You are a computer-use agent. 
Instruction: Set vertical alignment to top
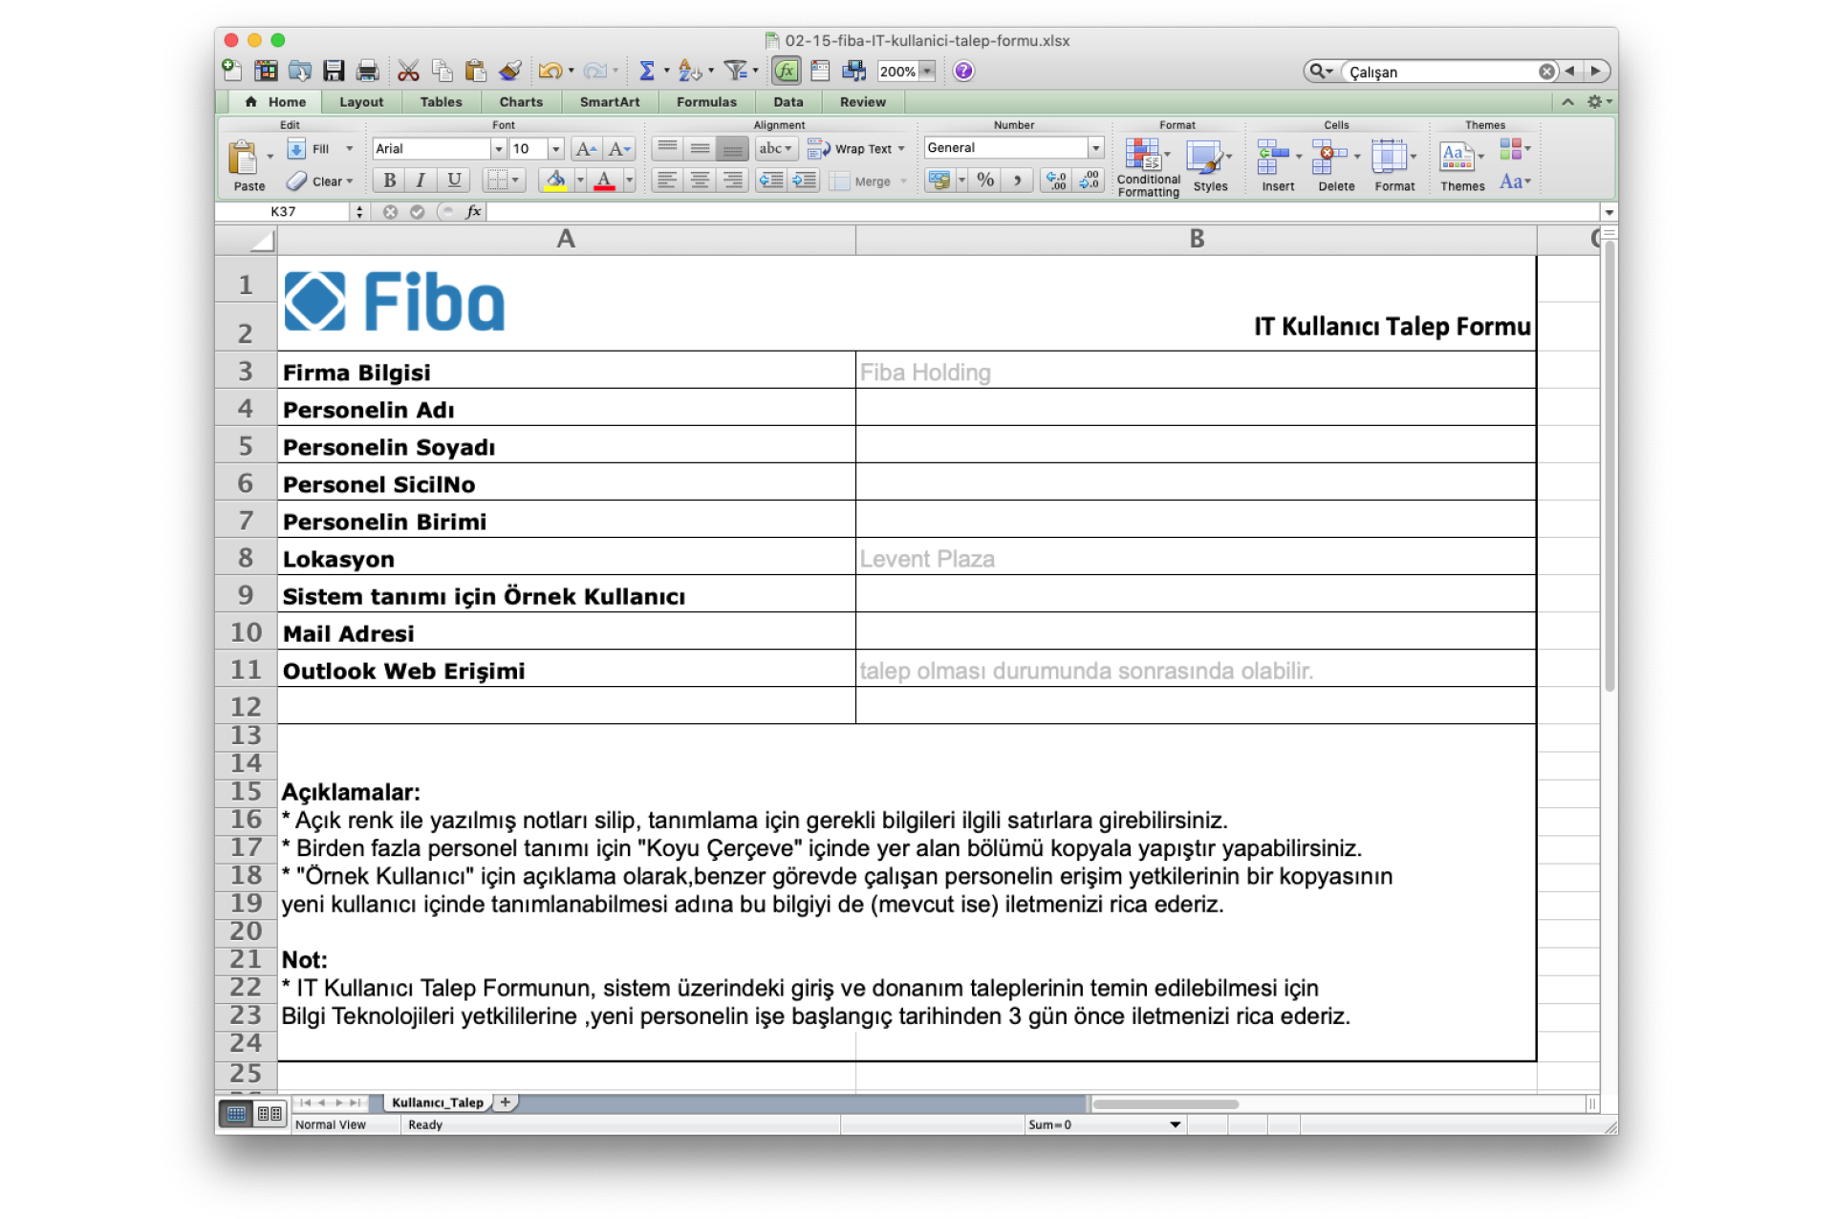667,148
